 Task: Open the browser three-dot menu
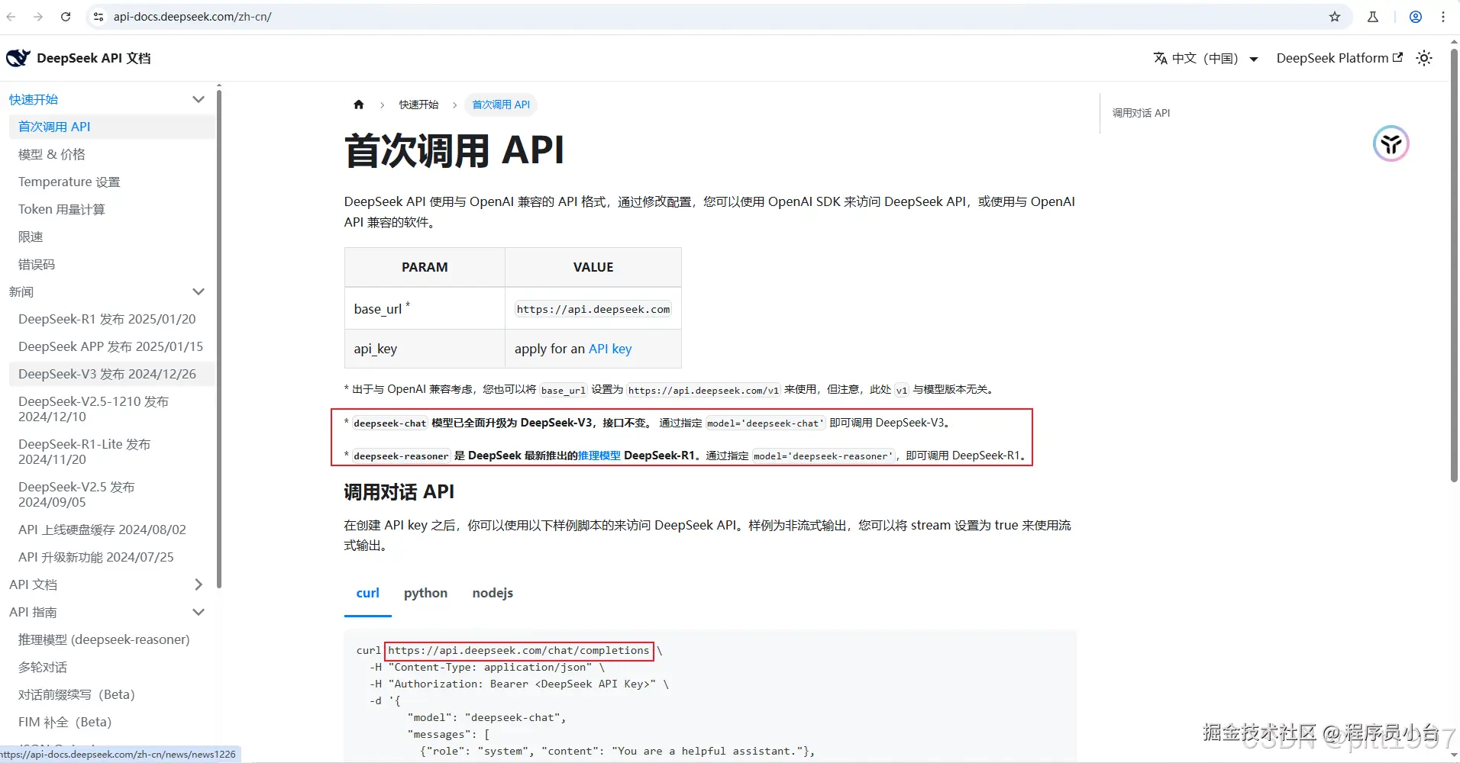click(1443, 17)
